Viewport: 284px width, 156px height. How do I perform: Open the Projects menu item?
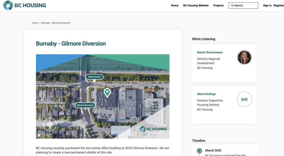click(x=219, y=6)
